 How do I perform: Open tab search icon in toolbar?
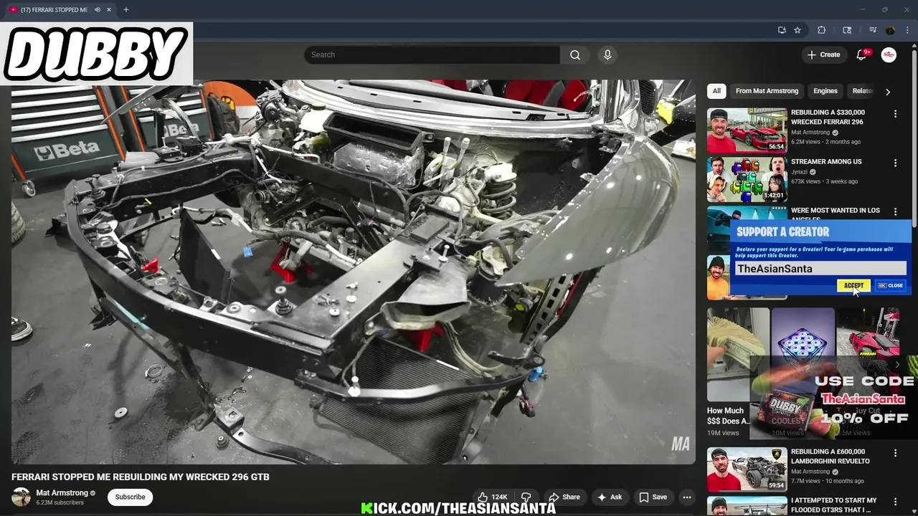(x=847, y=30)
